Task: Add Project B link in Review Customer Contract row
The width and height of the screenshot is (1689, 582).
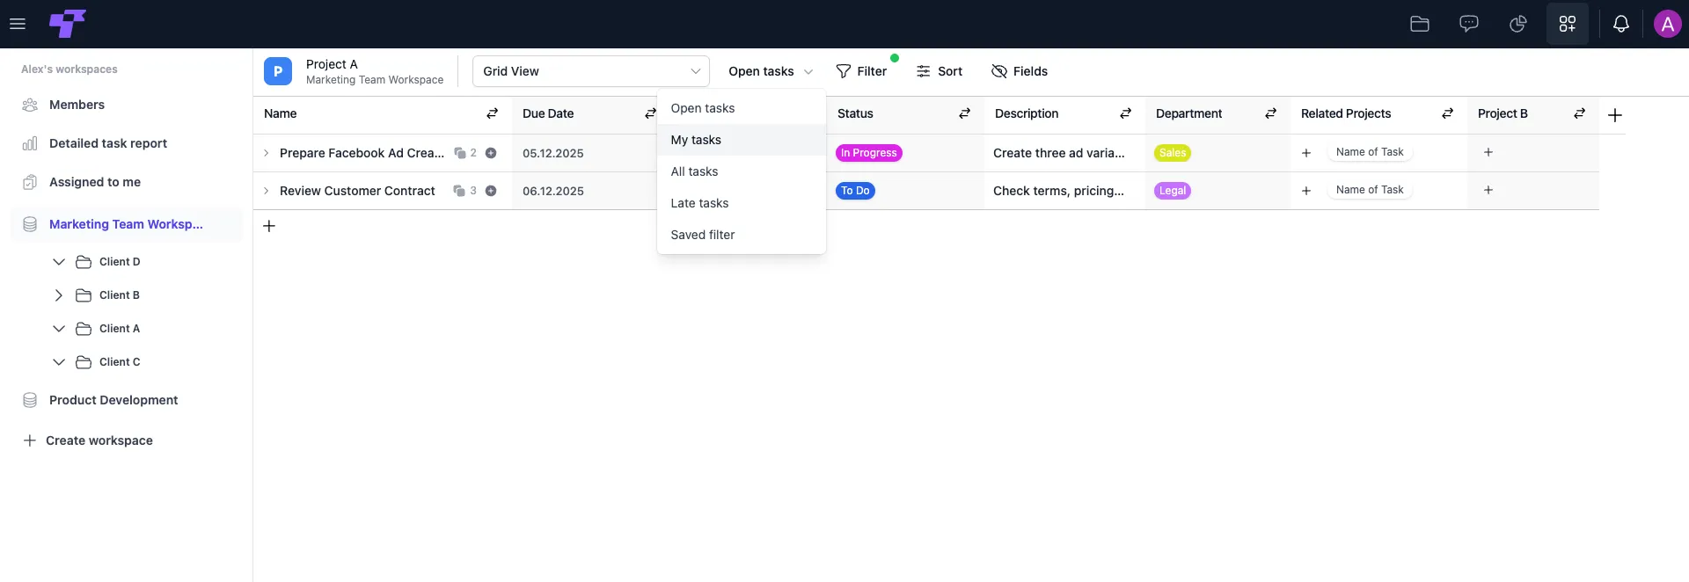Action: tap(1488, 190)
